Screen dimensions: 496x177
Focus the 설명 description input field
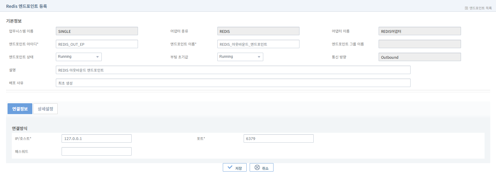click(233, 70)
